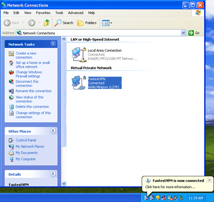214x202 pixels.
Task: Click the My Documents folder icon
Action: click(11, 153)
